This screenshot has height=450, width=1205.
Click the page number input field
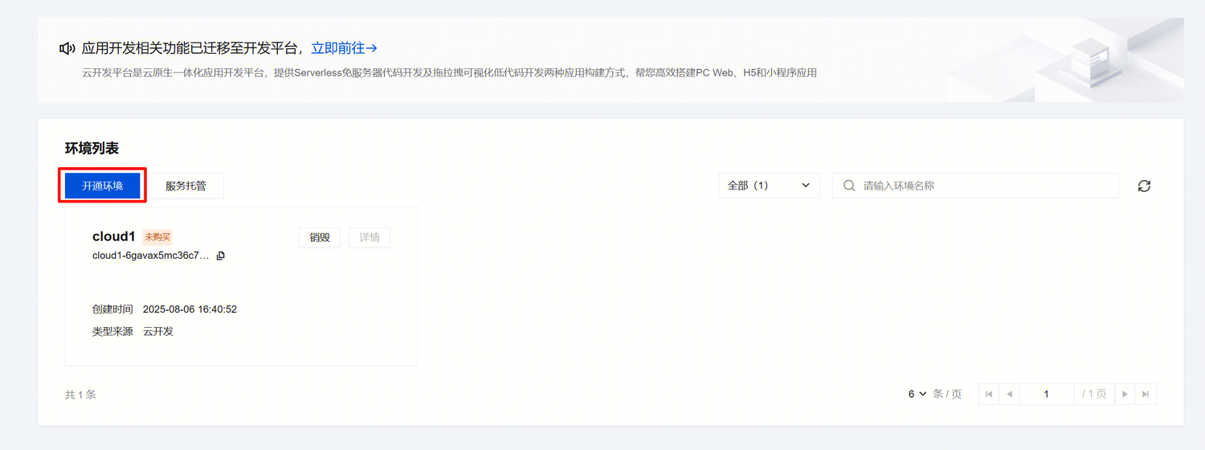coord(1046,394)
